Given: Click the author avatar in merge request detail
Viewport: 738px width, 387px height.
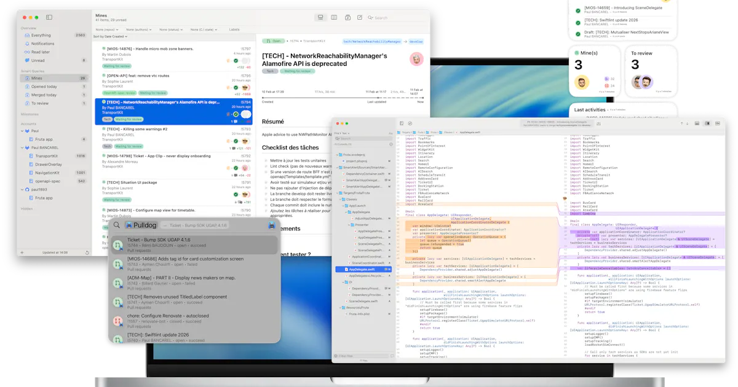Looking at the screenshot, I should (416, 59).
